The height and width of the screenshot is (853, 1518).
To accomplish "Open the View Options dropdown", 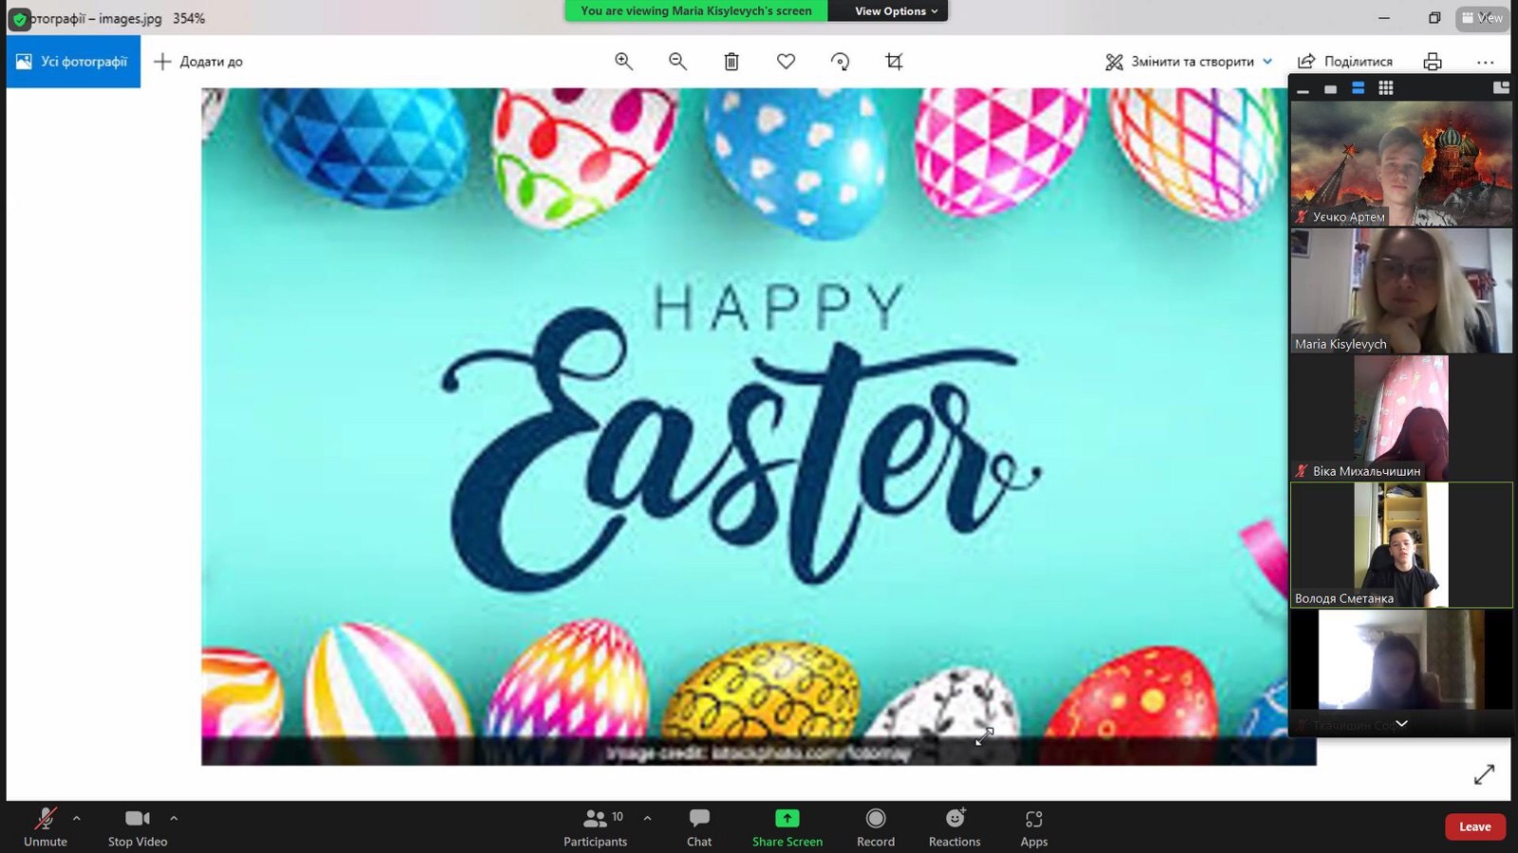I will (896, 11).
